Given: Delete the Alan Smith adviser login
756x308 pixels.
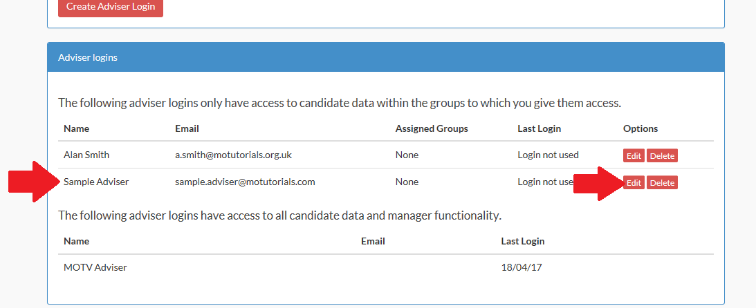Looking at the screenshot, I should [662, 155].
